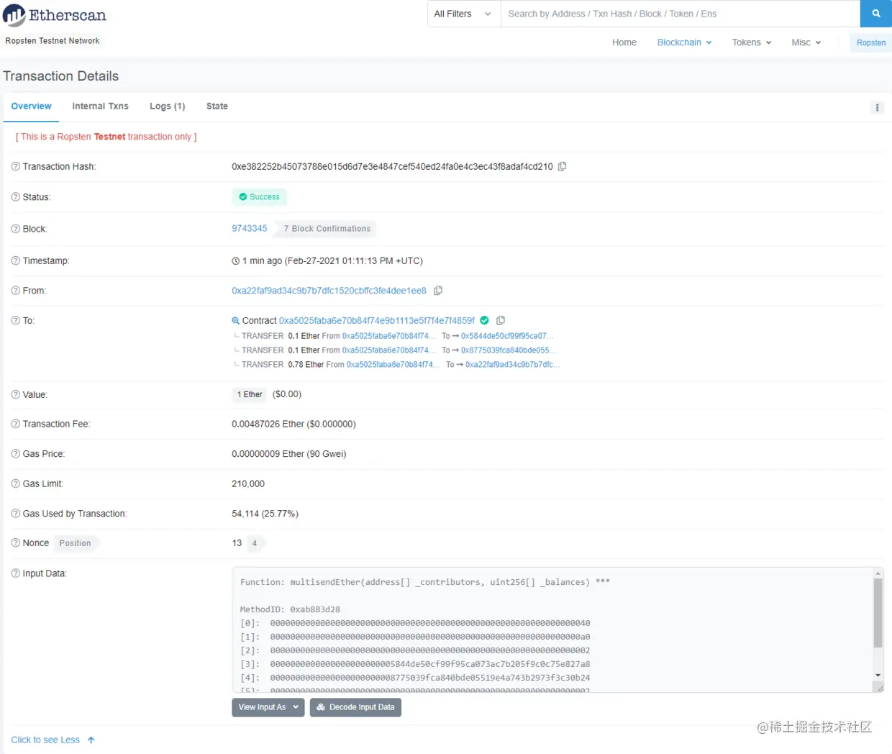Expand the Blockchain menu
Screen dimensions: 892x754
pyautogui.click(x=684, y=42)
